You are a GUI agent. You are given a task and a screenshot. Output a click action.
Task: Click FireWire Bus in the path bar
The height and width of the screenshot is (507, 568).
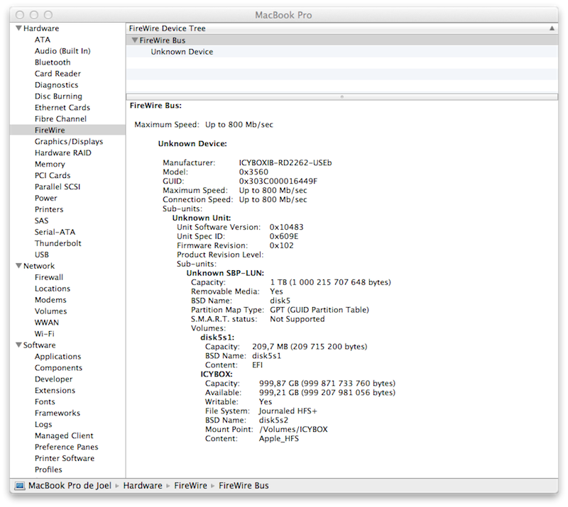click(x=244, y=485)
